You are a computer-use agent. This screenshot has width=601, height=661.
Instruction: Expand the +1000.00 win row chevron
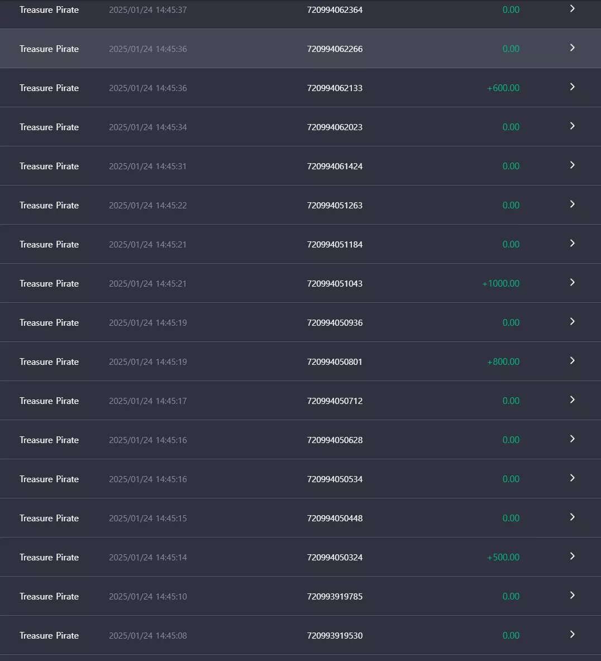pyautogui.click(x=572, y=282)
